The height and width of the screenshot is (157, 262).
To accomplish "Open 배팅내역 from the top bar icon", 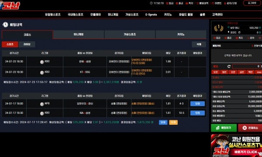I will [197, 3].
